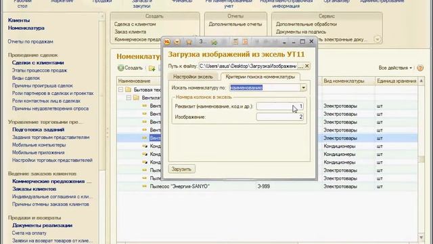Open 'Виды сделок' sidebar link
Image resolution: width=433 pixels, height=244 pixels.
click(x=26, y=78)
